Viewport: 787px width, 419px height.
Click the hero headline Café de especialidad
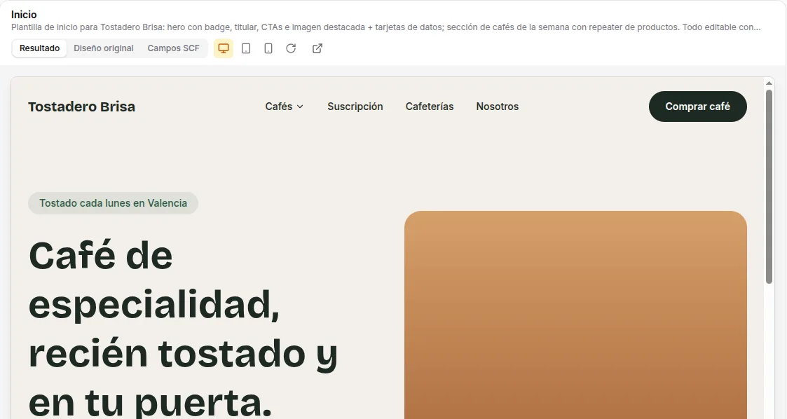point(183,329)
